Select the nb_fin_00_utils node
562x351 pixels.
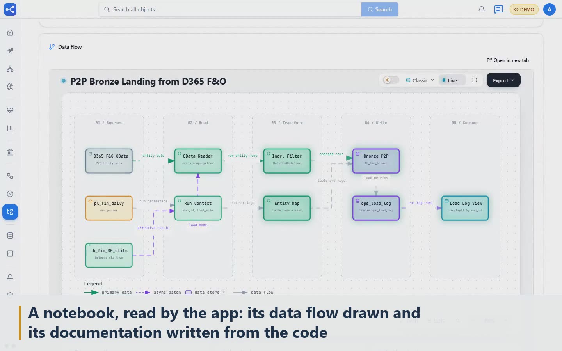(x=109, y=255)
